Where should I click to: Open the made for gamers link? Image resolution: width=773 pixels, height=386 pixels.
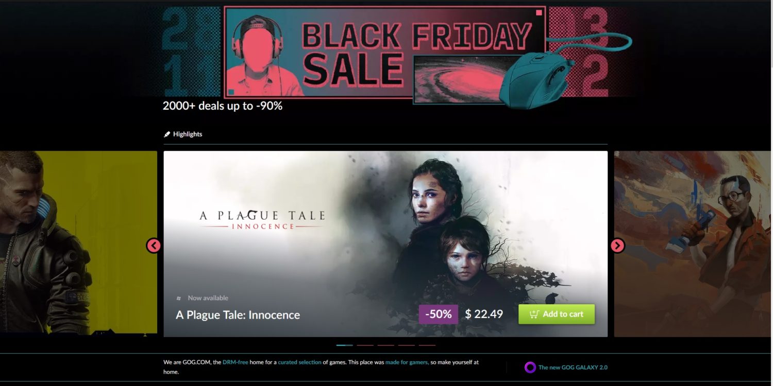(408, 362)
